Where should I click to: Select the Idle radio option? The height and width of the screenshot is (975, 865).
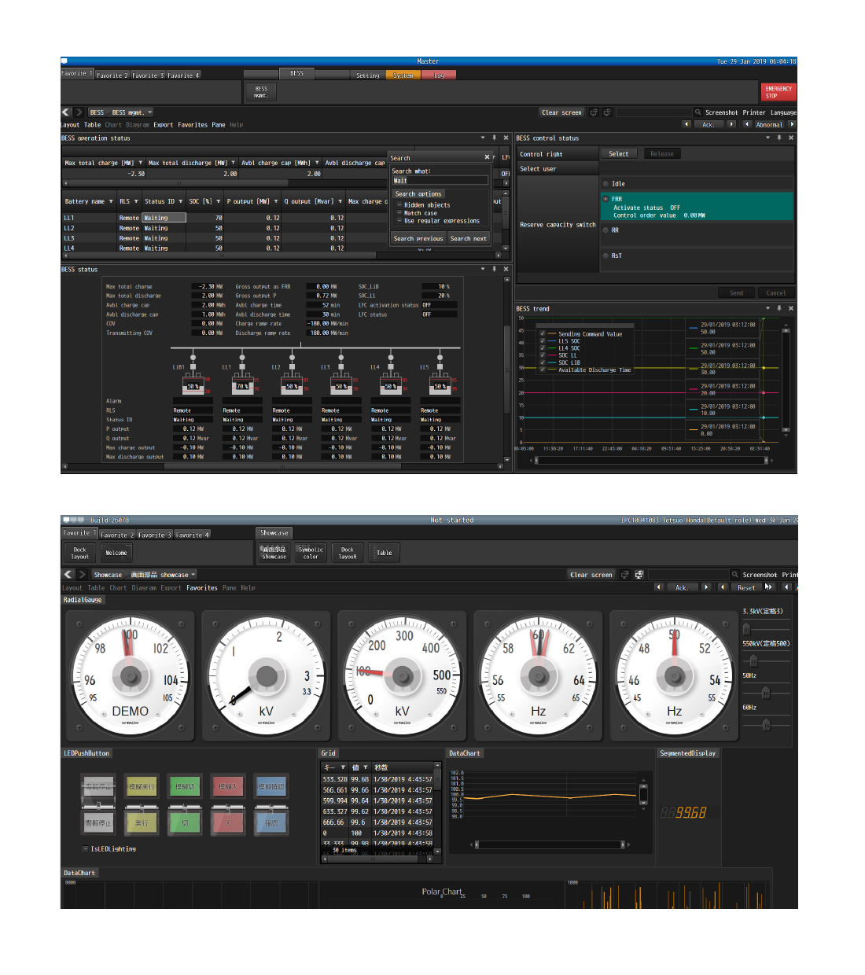(605, 184)
